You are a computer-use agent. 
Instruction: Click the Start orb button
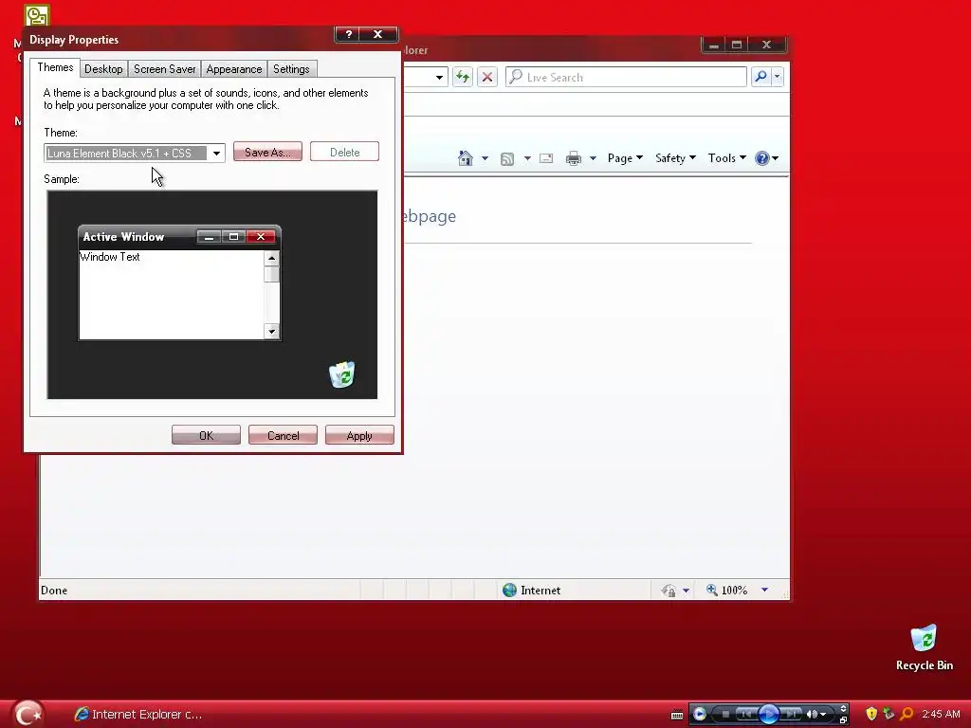(27, 714)
